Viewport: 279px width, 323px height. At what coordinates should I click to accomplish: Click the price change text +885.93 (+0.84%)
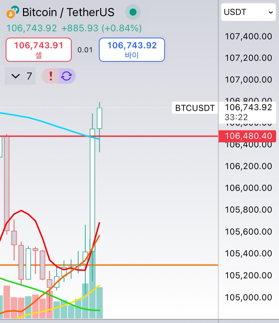click(102, 28)
